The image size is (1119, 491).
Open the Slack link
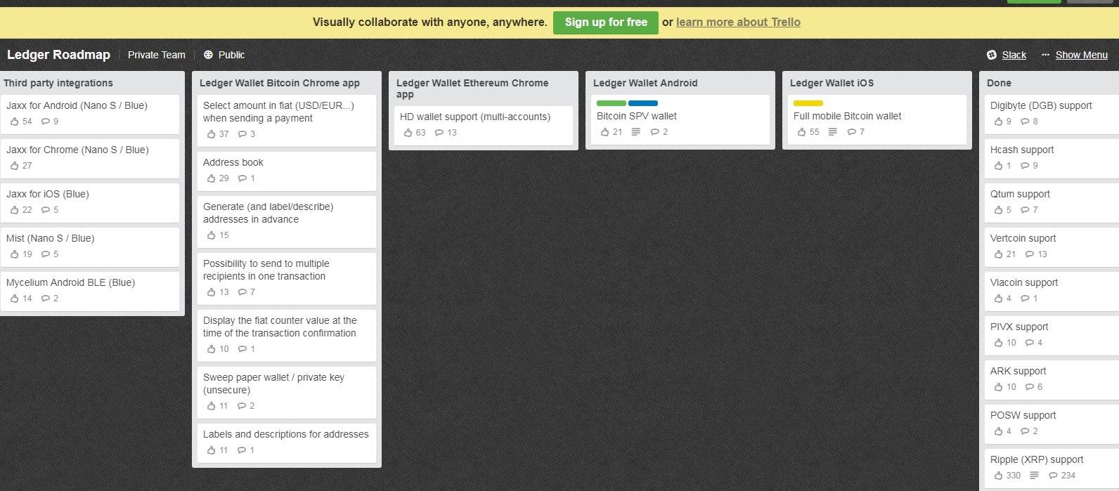(1014, 55)
